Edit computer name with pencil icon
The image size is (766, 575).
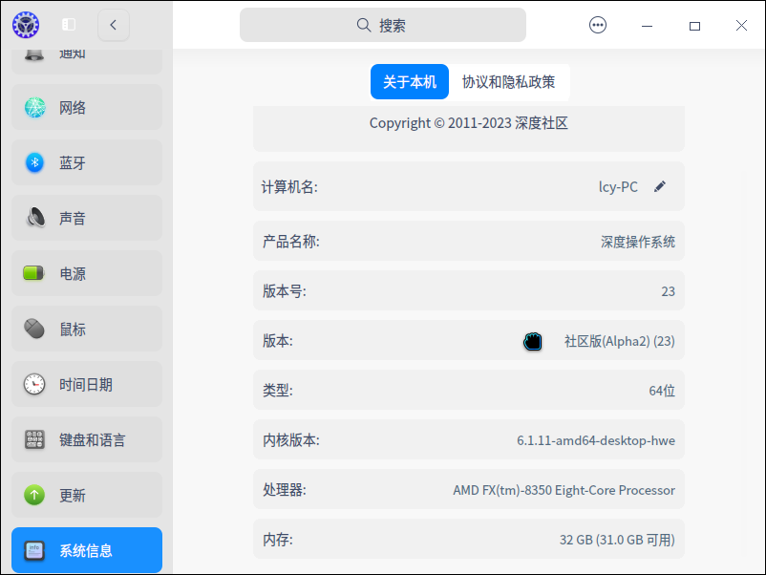(659, 186)
